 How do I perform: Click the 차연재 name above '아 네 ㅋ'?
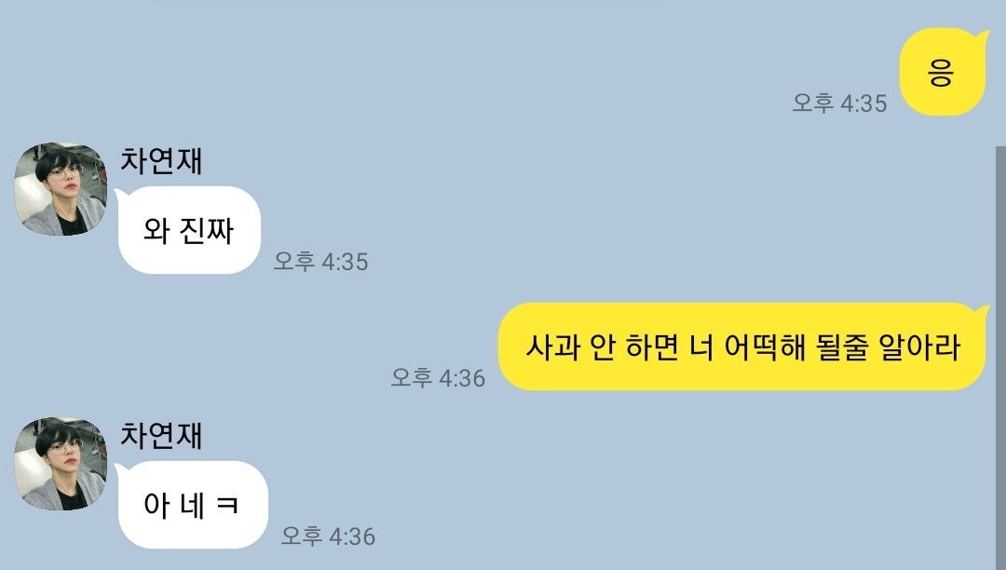coord(162,435)
